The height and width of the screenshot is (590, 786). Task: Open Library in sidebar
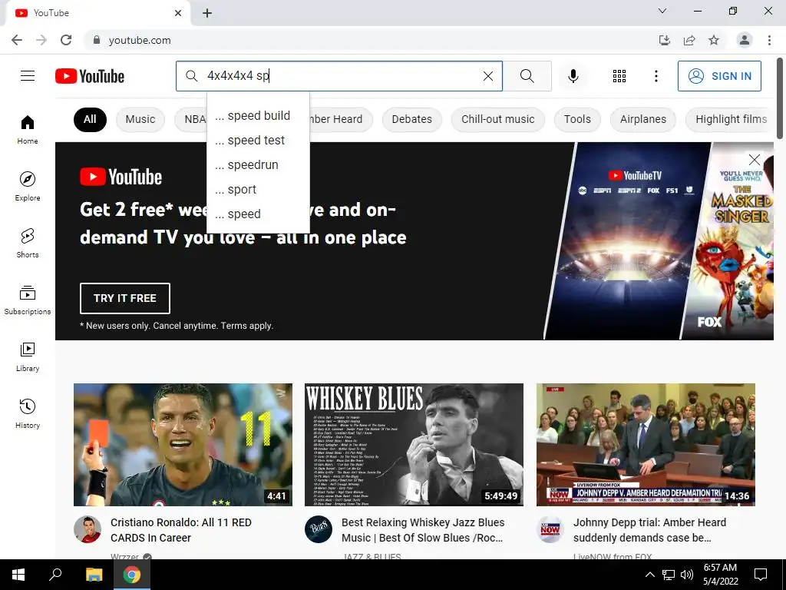click(28, 356)
